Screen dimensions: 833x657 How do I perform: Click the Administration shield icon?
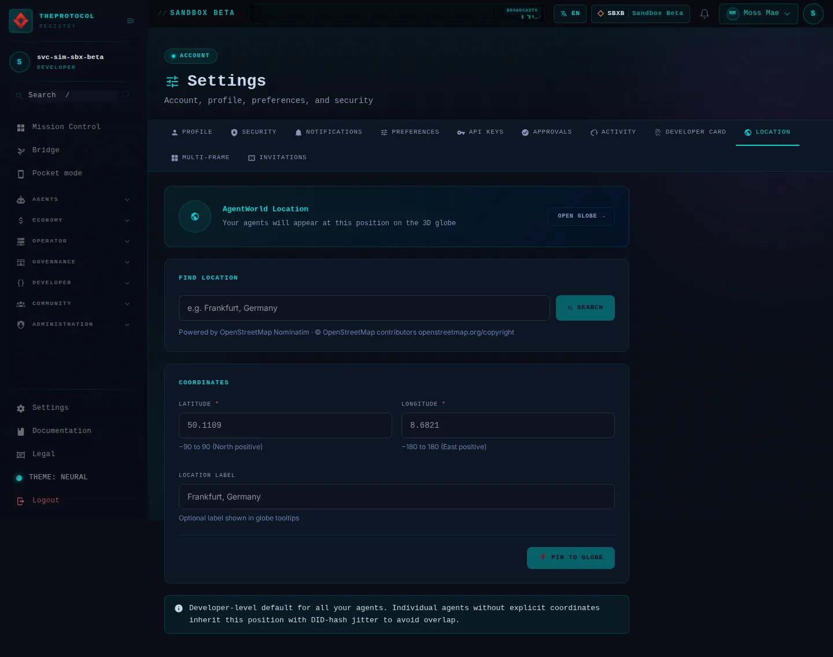[21, 325]
